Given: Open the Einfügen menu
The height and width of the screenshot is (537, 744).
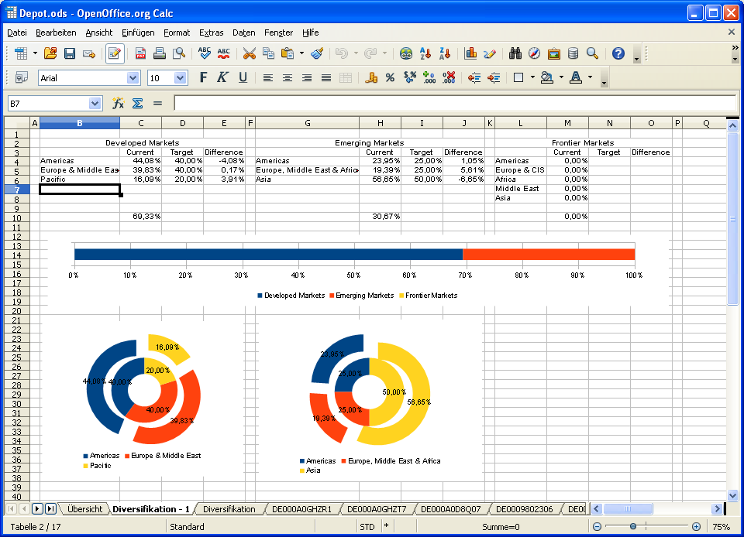Looking at the screenshot, I should [x=138, y=32].
